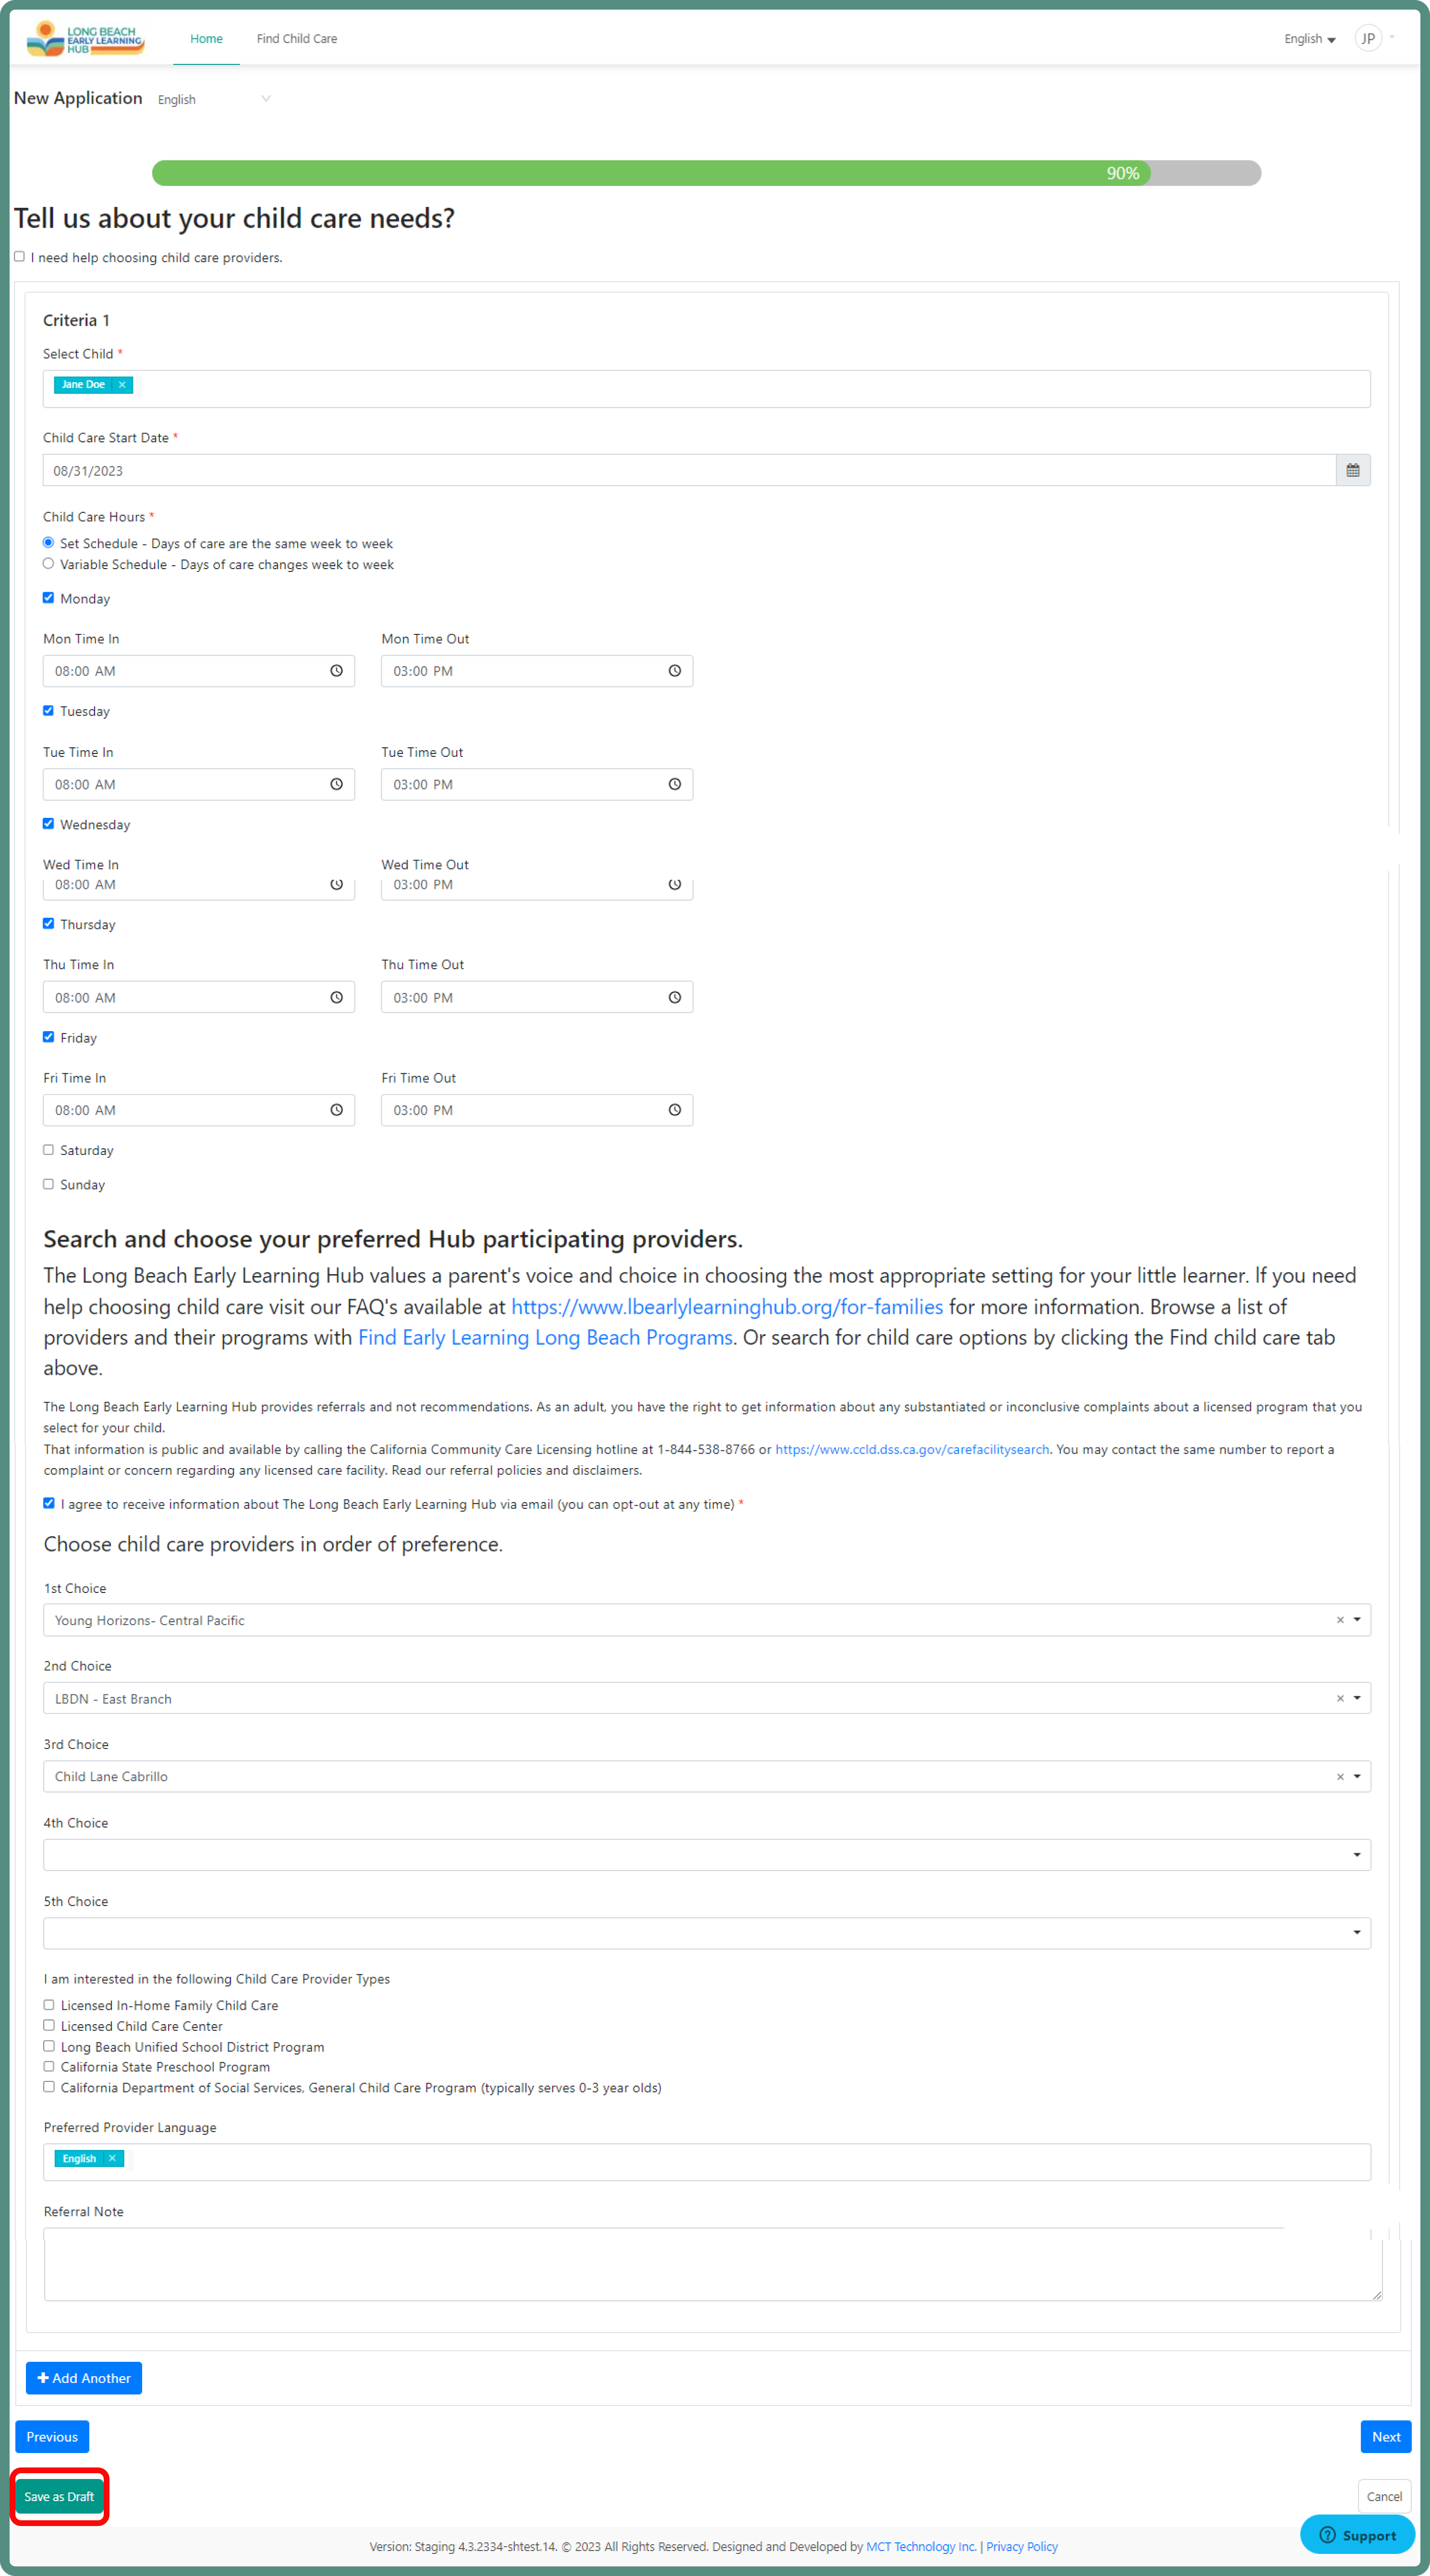1430x2576 pixels.
Task: Open header English language menu
Action: pos(1310,39)
